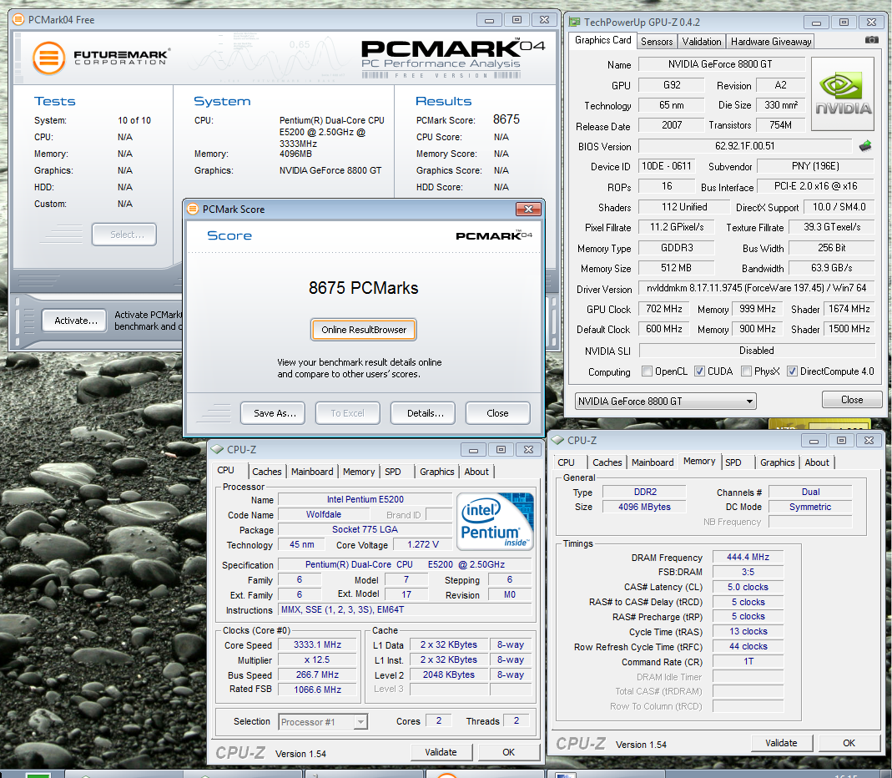Viewport: 892px width, 778px height.
Task: Click the Core Speed value 3333.1 MHz
Action: tap(317, 644)
